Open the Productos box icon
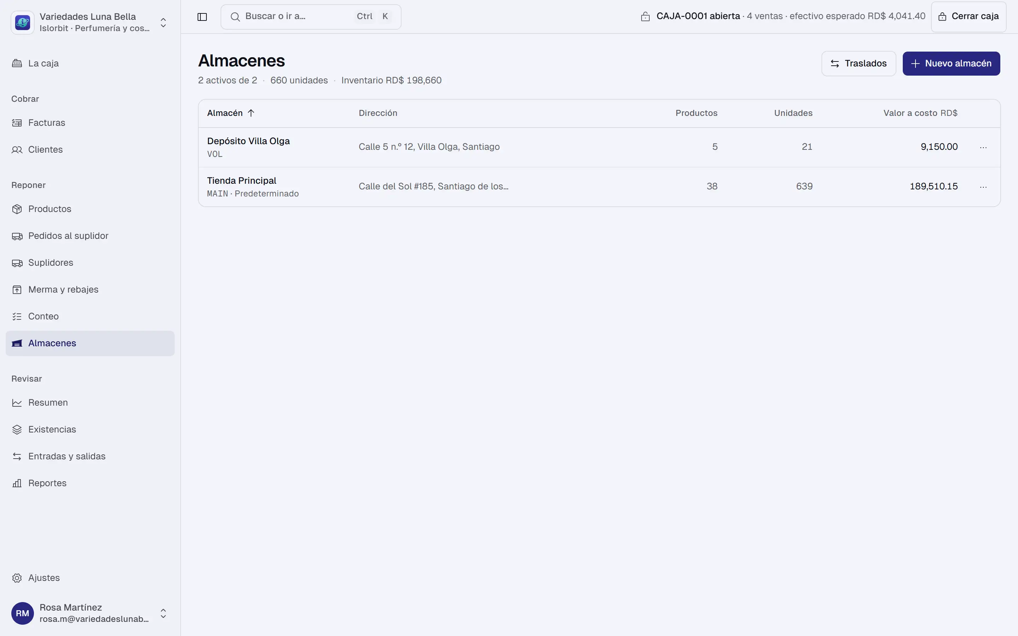1018x636 pixels. (17, 209)
